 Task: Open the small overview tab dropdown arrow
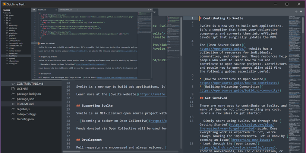tap(151, 10)
